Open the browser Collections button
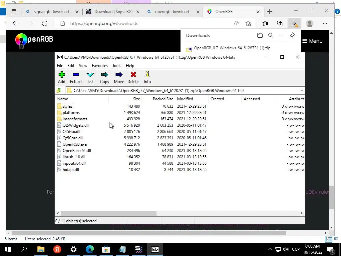The height and width of the screenshot is (256, 341). point(280,23)
